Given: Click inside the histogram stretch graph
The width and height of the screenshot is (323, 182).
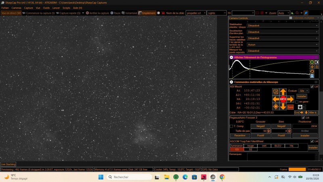Looking at the screenshot, I should tap(269, 69).
